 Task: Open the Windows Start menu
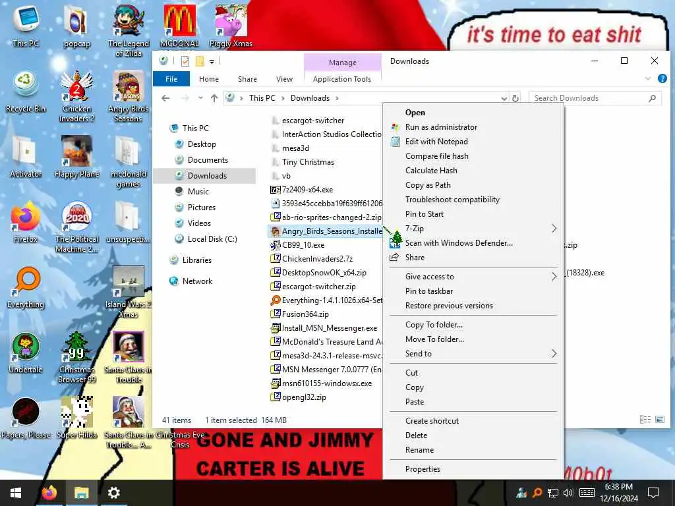16,493
